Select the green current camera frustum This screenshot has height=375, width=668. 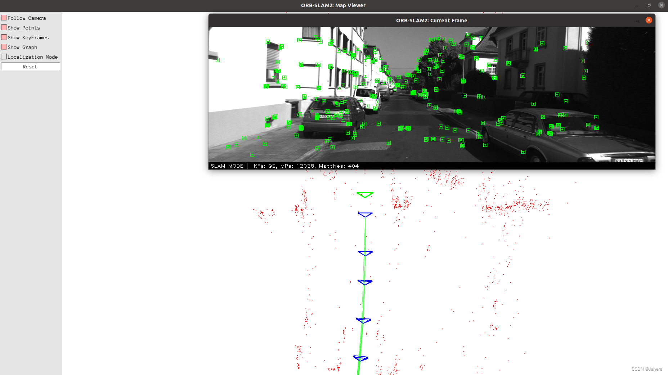click(365, 194)
